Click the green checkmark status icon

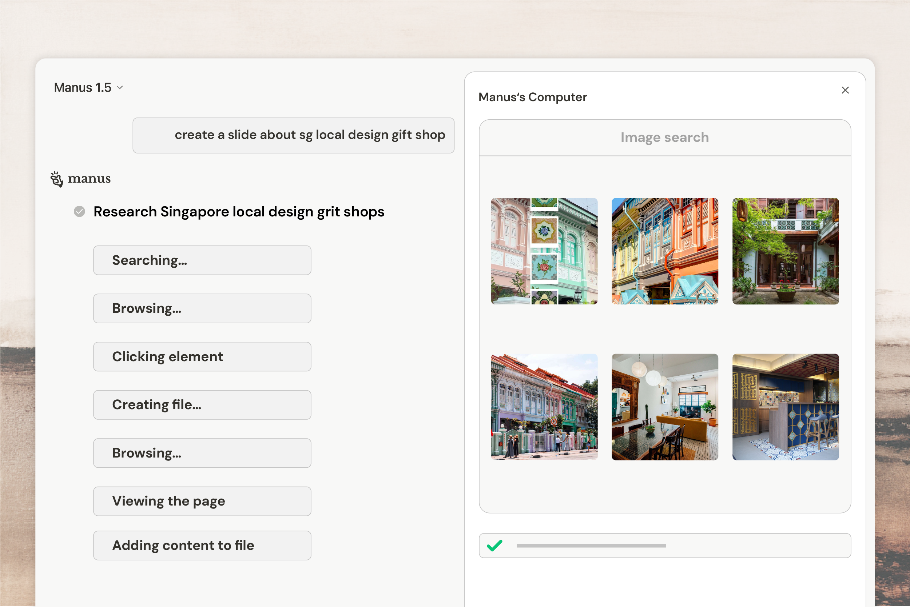point(494,546)
